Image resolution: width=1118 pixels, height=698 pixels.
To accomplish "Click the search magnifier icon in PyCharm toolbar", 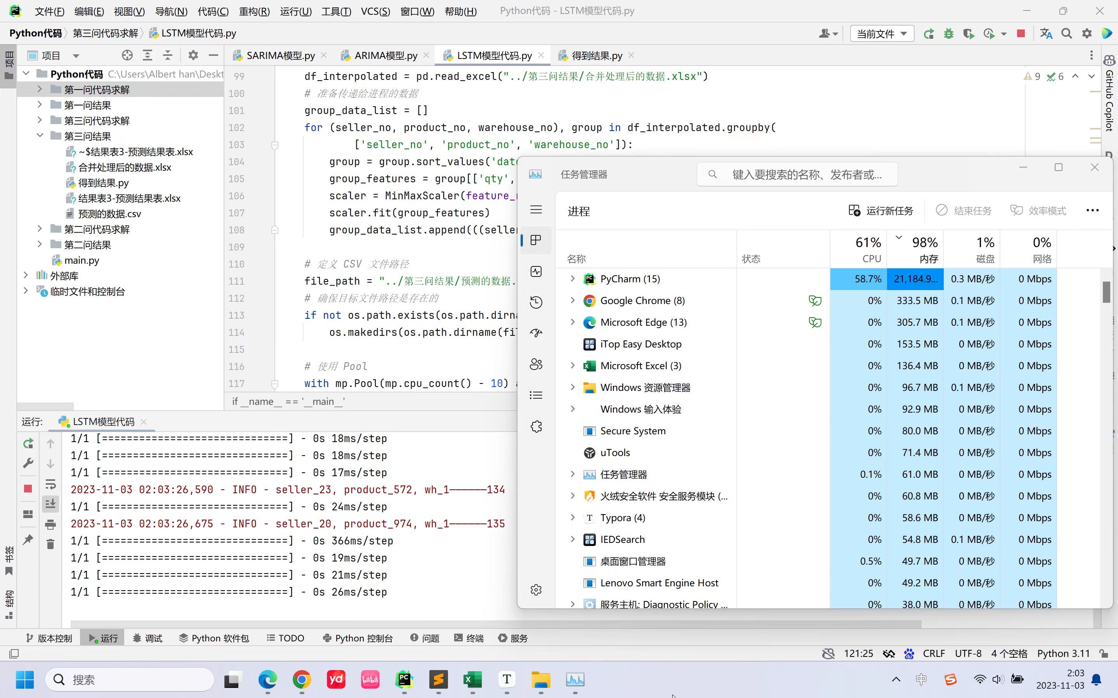I will tap(1067, 34).
